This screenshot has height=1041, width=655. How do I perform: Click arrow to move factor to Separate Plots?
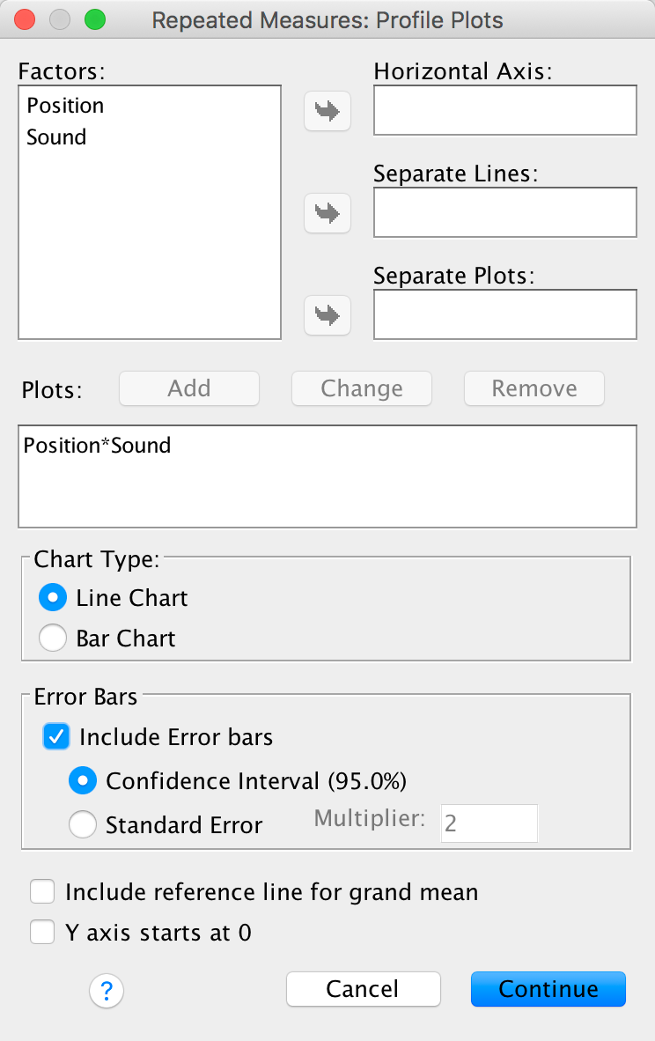(327, 314)
